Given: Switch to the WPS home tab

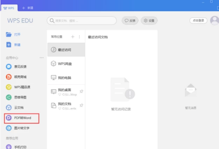Looking at the screenshot, I should coord(9,8).
